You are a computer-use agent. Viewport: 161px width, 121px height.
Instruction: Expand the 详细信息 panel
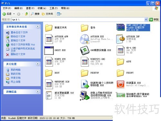coord(38,92)
